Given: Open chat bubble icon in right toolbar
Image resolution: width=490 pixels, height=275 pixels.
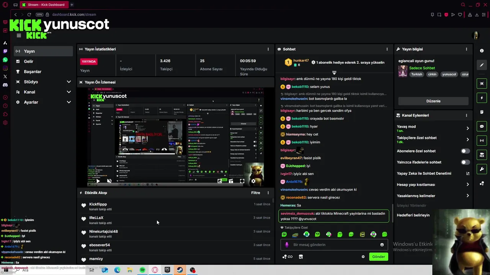Looking at the screenshot, I should click(x=482, y=126).
